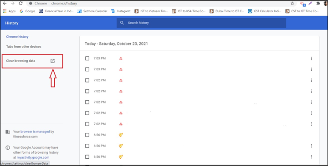Open more actions for the second 7:02 PM entry

pyautogui.click(x=312, y=91)
